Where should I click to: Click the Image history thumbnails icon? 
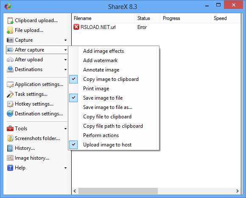tap(10, 158)
